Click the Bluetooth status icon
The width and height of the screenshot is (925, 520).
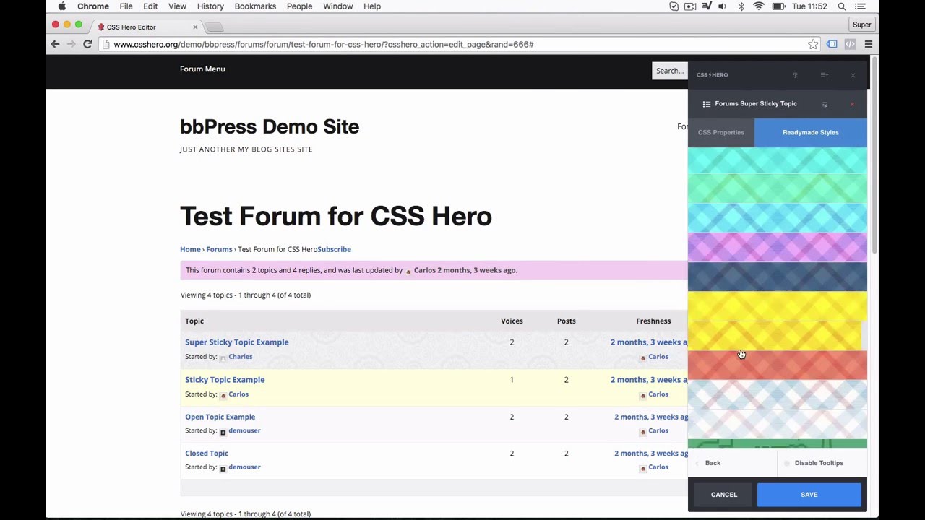coord(741,6)
